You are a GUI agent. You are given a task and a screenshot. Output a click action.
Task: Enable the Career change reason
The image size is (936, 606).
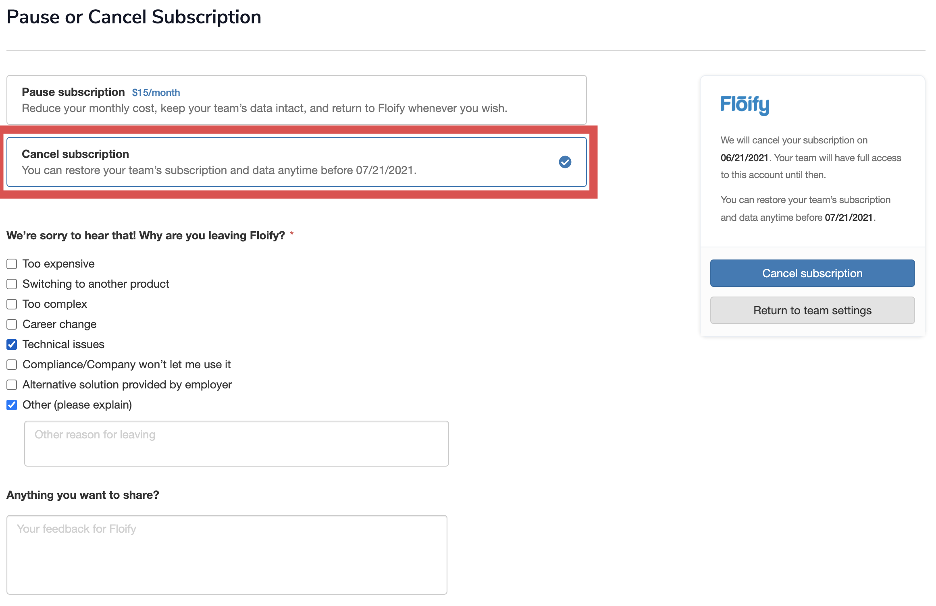point(12,324)
